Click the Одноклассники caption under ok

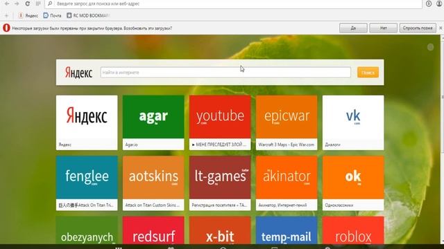[x=339, y=205]
